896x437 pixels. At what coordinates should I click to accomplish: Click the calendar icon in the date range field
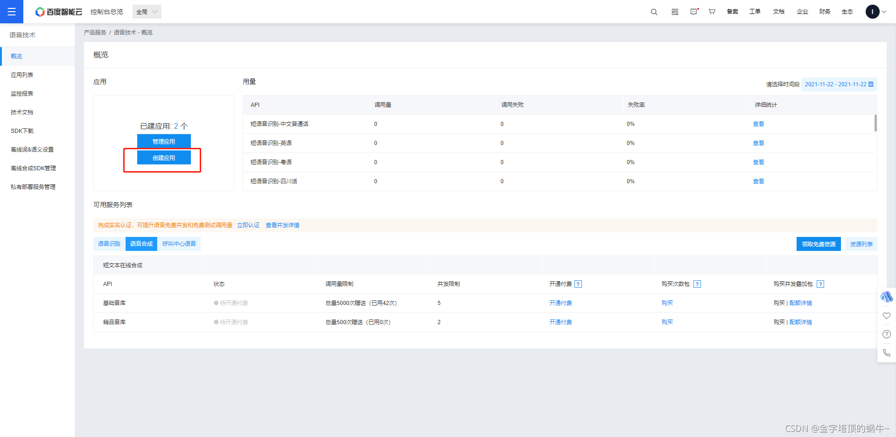pos(871,84)
